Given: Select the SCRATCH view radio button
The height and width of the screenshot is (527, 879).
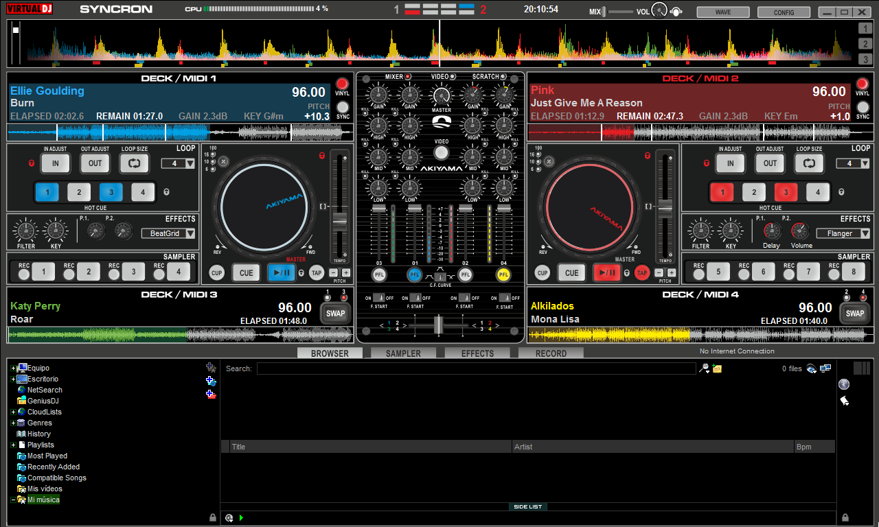Looking at the screenshot, I should 503,76.
